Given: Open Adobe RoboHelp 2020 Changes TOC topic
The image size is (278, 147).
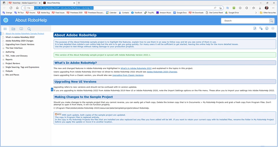Looking at the screenshot, I should (19, 41).
